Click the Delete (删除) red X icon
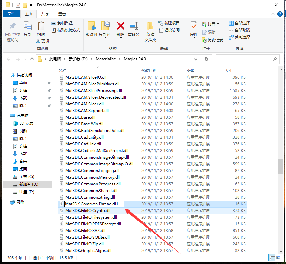Screen dimensions: 286x264 pyautogui.click(x=120, y=26)
